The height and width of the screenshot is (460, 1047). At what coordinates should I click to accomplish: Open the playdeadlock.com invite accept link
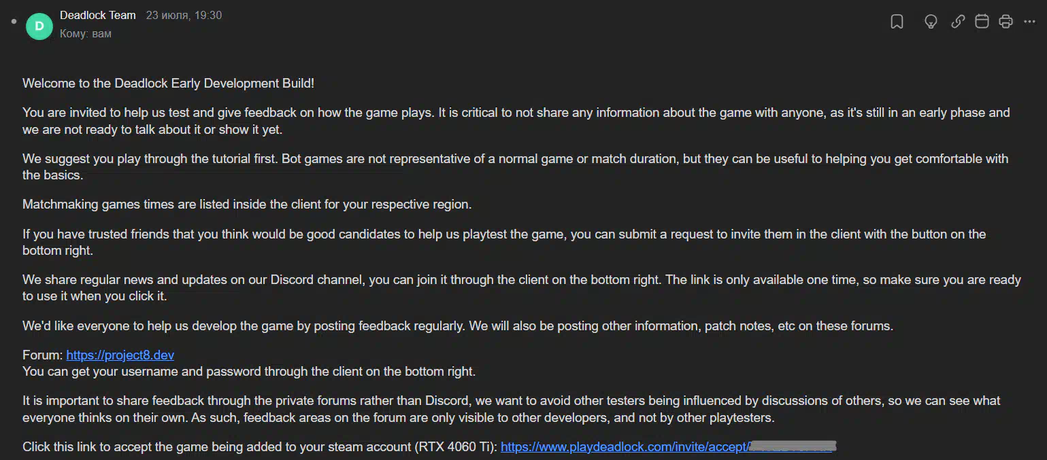click(x=668, y=447)
